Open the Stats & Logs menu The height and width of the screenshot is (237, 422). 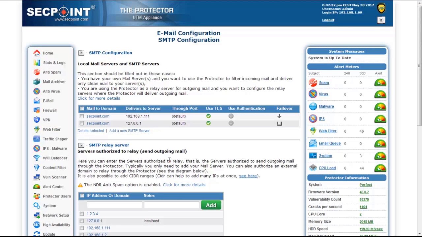tap(54, 63)
